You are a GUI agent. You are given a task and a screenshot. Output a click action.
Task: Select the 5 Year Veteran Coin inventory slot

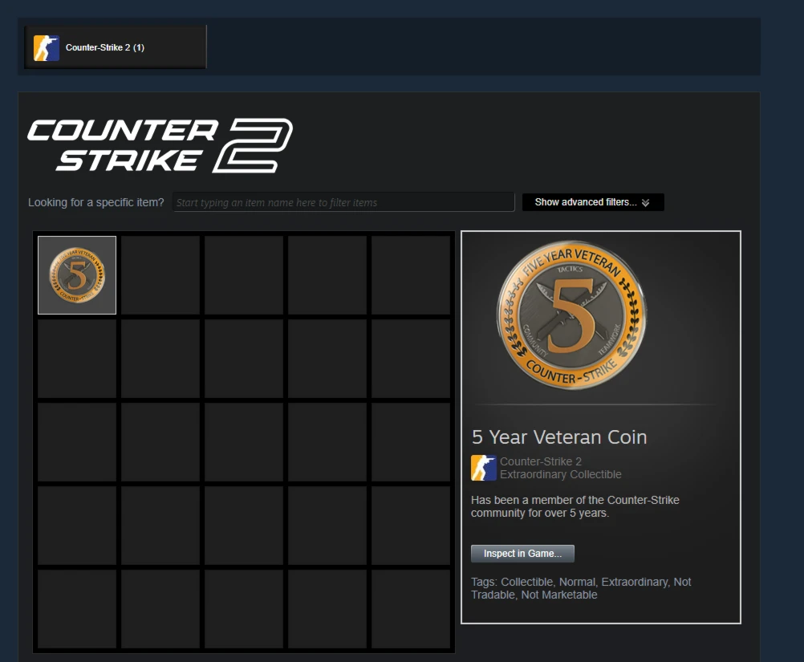77,275
